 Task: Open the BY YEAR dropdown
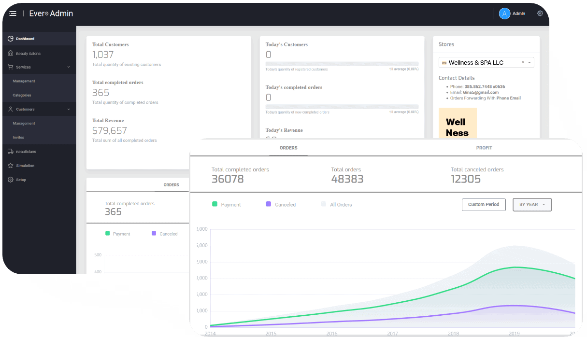coord(531,204)
